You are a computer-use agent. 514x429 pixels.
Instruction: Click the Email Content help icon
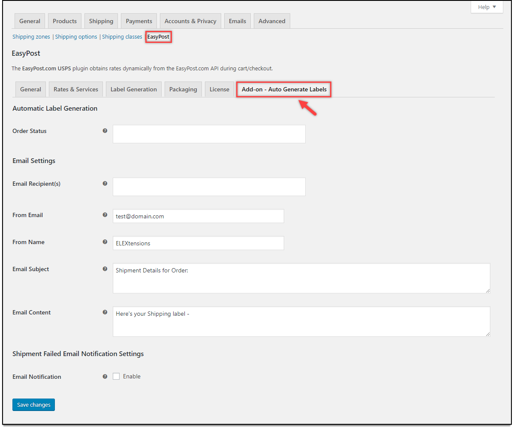105,312
